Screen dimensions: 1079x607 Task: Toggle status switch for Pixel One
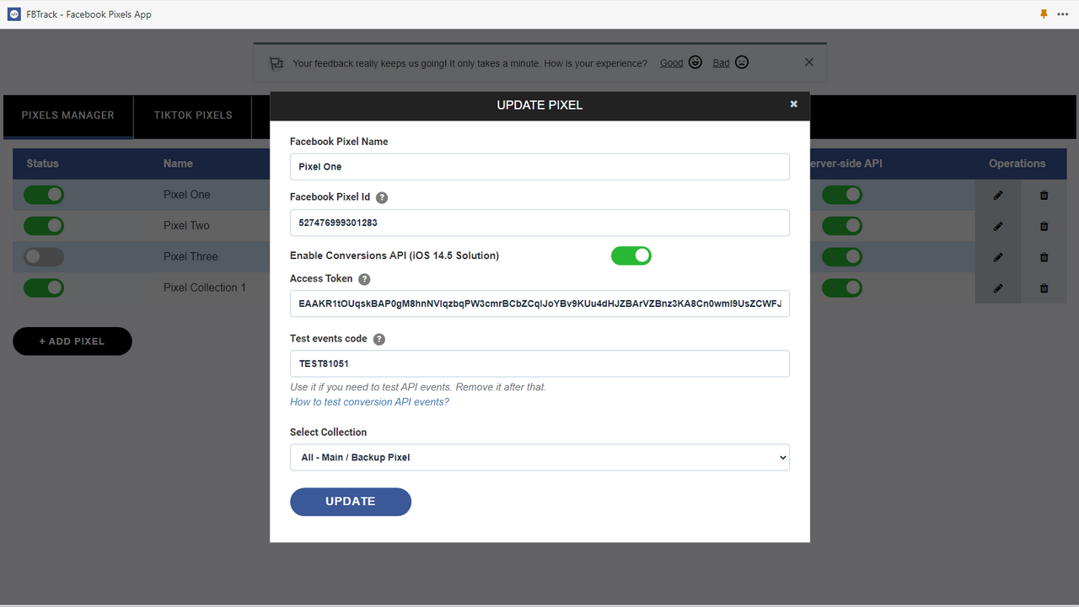(x=44, y=195)
